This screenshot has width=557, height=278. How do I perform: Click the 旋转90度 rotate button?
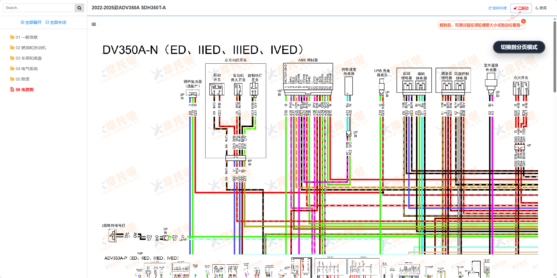click(x=498, y=8)
